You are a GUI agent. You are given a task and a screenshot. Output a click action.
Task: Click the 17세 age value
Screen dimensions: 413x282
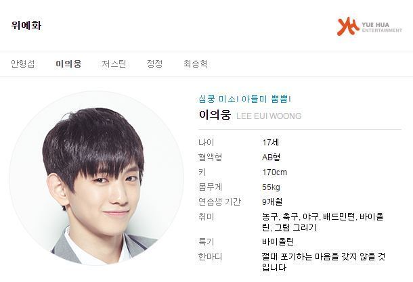pyautogui.click(x=271, y=142)
